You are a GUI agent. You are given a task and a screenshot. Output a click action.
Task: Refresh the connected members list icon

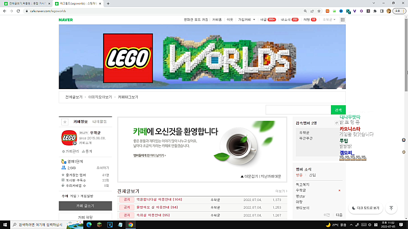[x=337, y=123]
